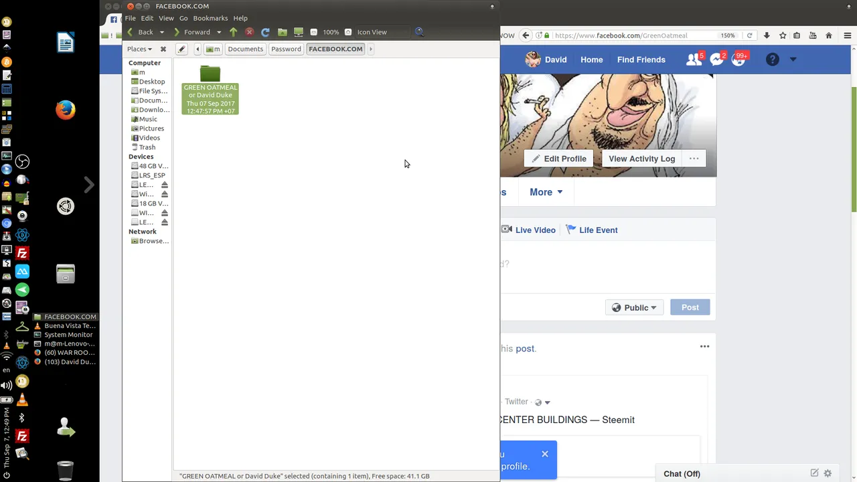Open the three-dots menu beside Activity Log
Screen dimensions: 857x482
(x=694, y=159)
